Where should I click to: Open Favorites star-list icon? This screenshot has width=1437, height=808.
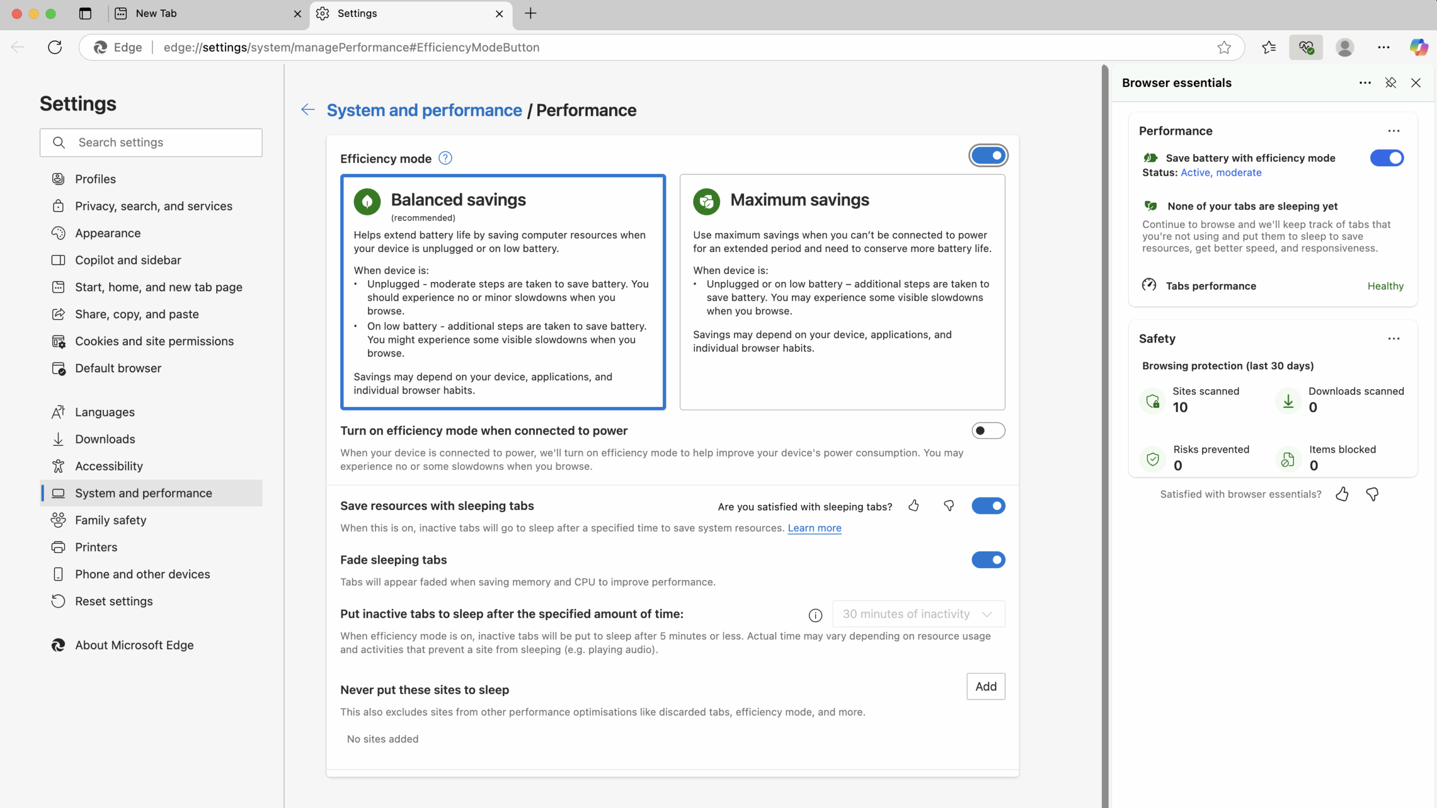click(x=1269, y=47)
